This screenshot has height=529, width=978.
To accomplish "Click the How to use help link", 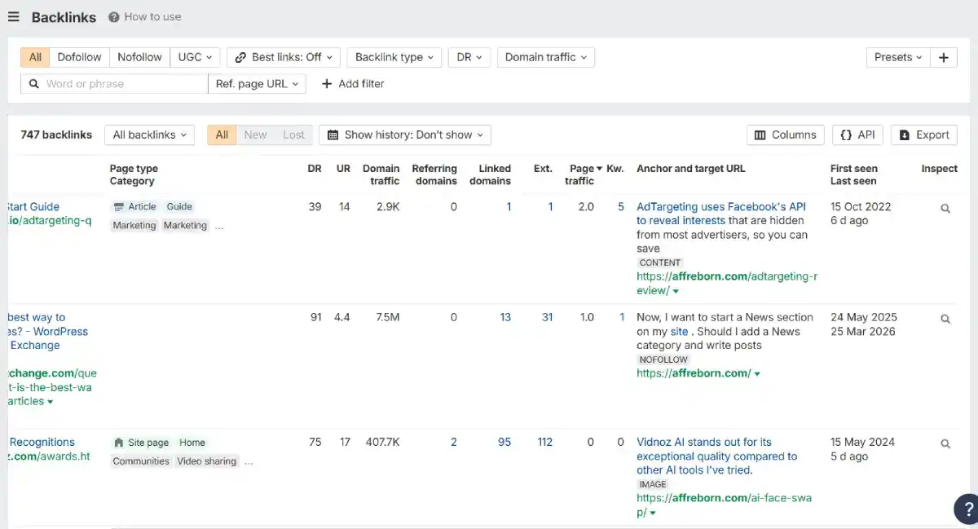I will (x=145, y=16).
